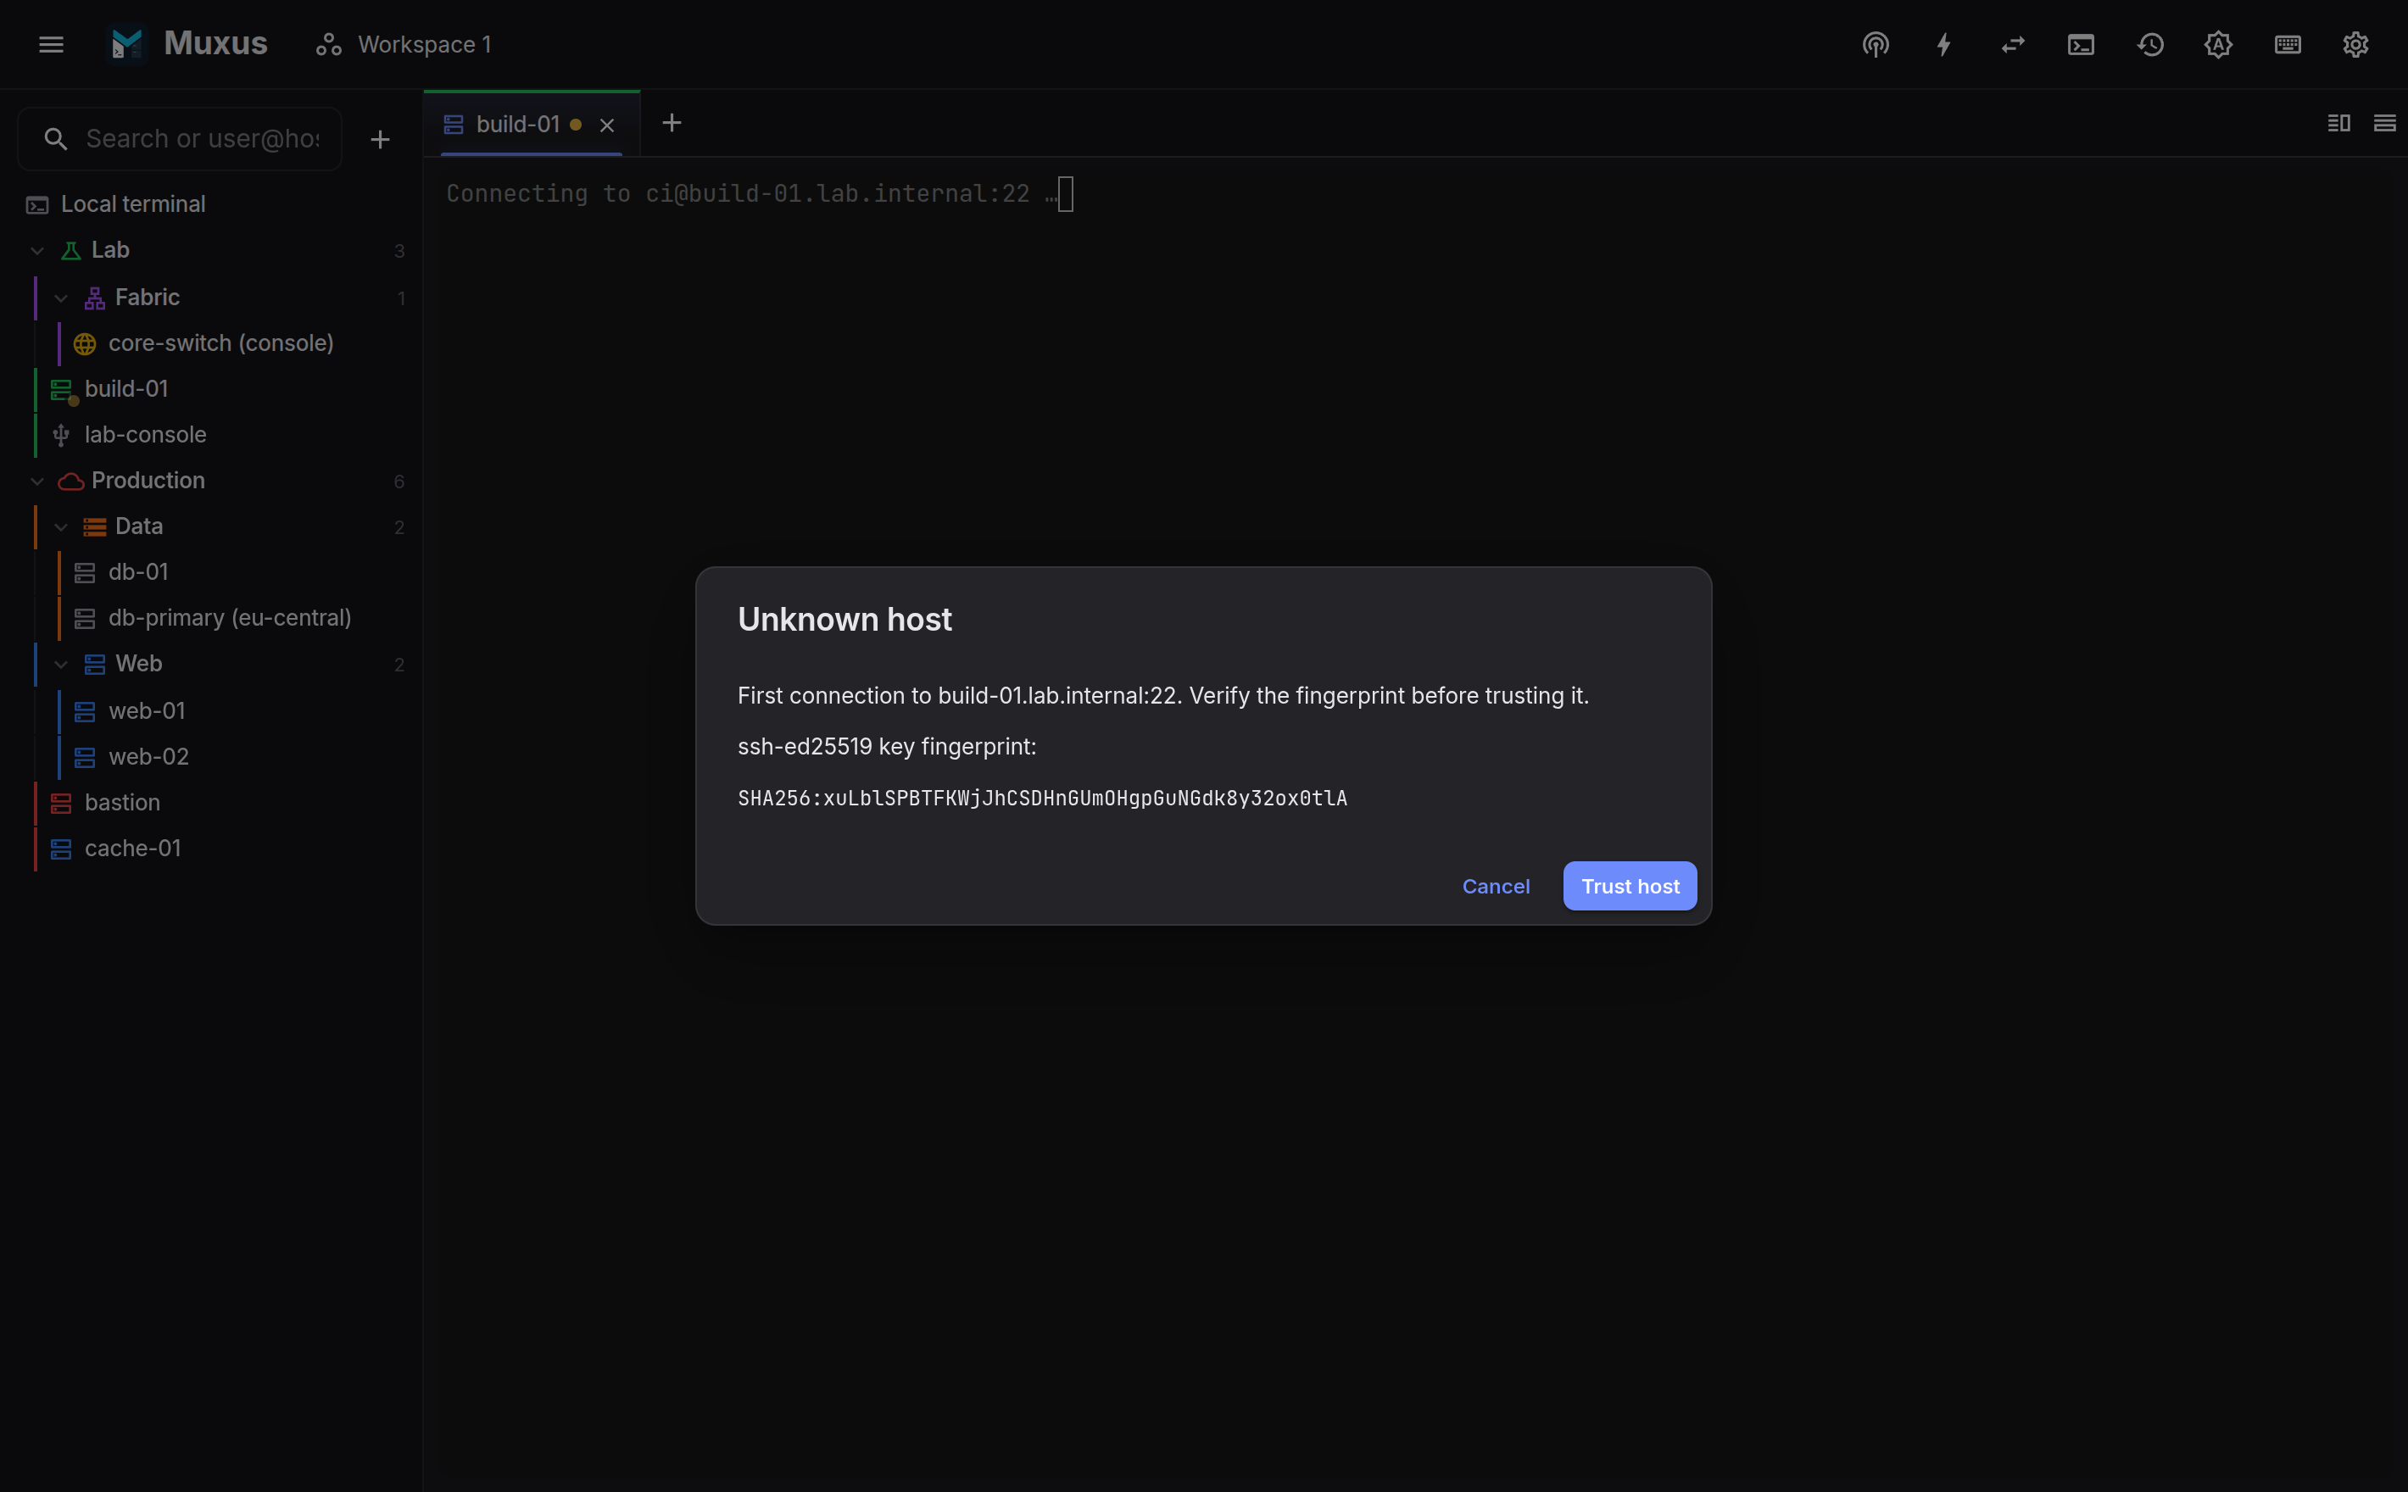Click the SHA256 fingerprint text
This screenshot has height=1492, width=2408.
pos(1042,799)
